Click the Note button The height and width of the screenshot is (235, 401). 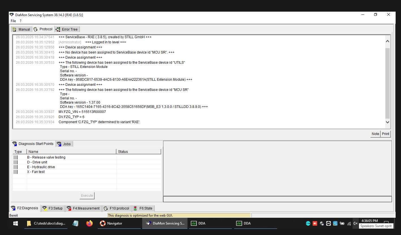pyautogui.click(x=375, y=134)
